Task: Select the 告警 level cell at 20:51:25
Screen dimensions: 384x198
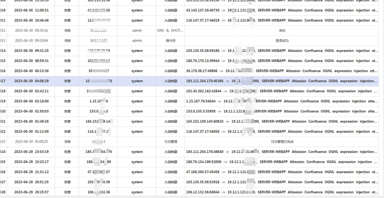Action: point(67,182)
